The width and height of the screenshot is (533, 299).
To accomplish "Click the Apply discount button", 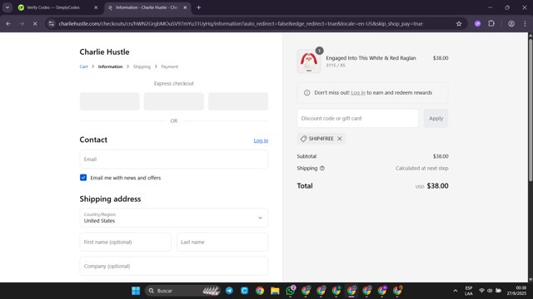I will pos(436,118).
